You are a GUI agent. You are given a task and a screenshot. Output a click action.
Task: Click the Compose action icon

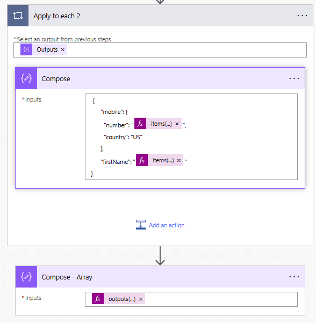[26, 78]
